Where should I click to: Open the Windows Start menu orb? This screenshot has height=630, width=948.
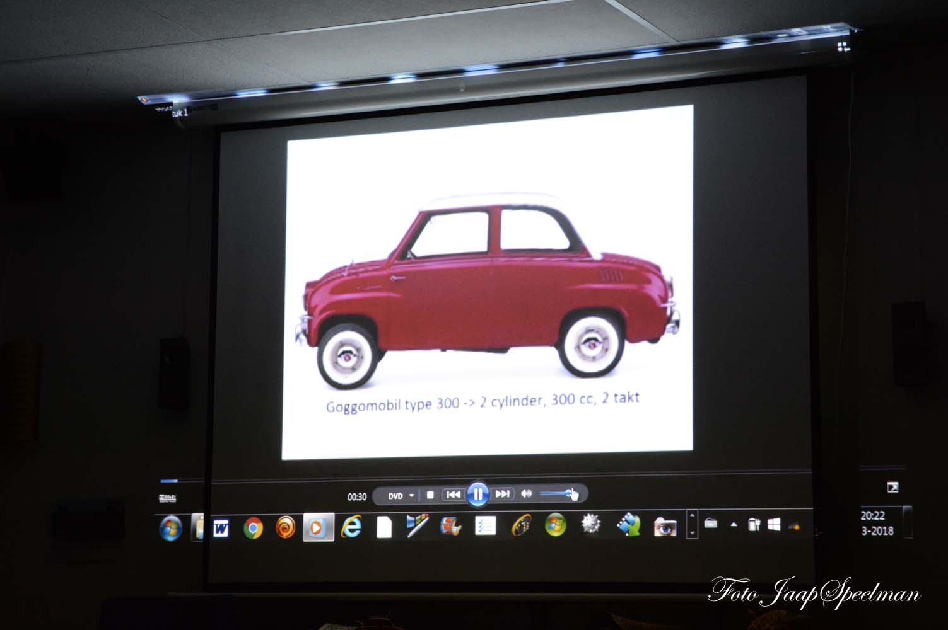170,527
